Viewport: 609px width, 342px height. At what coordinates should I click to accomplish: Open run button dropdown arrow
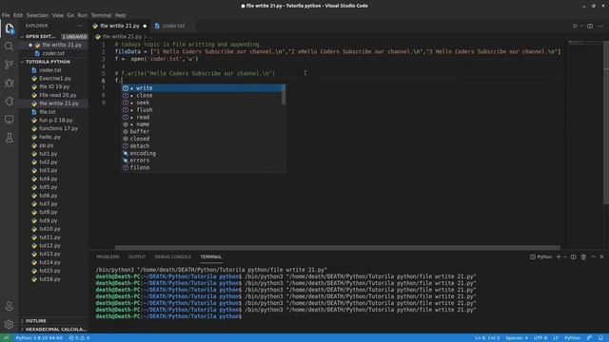pos(581,26)
